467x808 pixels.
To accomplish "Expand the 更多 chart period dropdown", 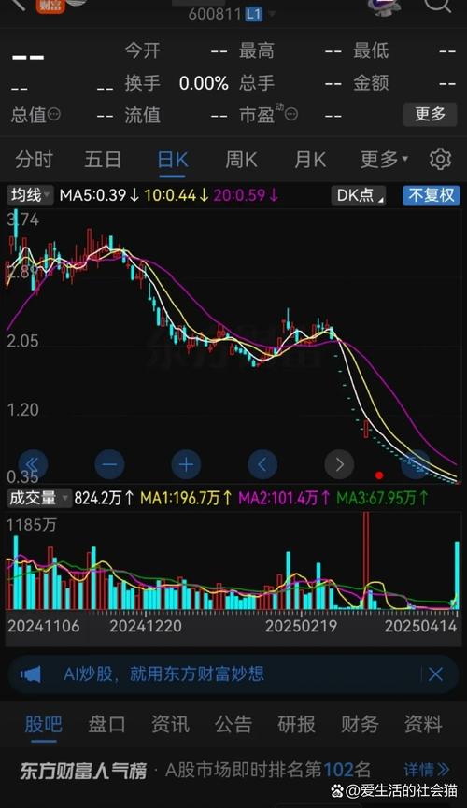I will point(384,160).
